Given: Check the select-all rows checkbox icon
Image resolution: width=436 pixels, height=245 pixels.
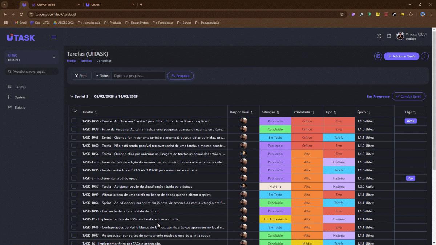Looking at the screenshot, I should click(74, 110).
